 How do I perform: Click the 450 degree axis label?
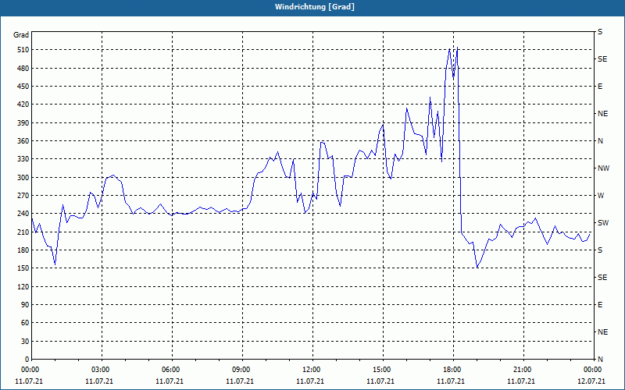click(x=24, y=87)
